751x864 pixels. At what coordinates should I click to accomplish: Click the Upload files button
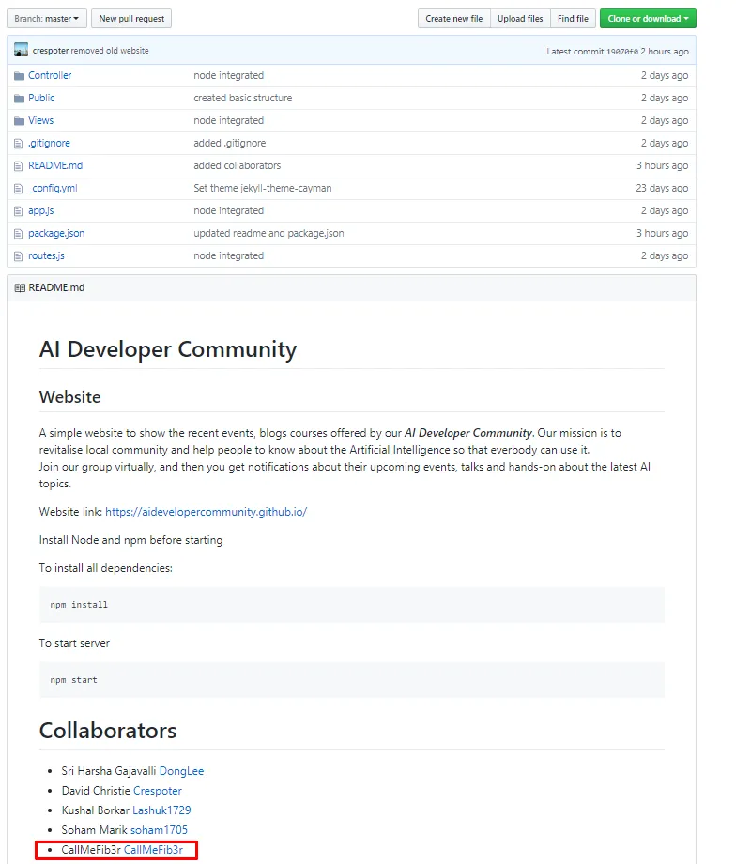(x=519, y=18)
